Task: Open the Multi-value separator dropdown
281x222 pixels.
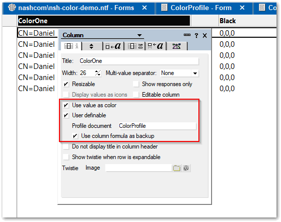Action: click(x=195, y=73)
